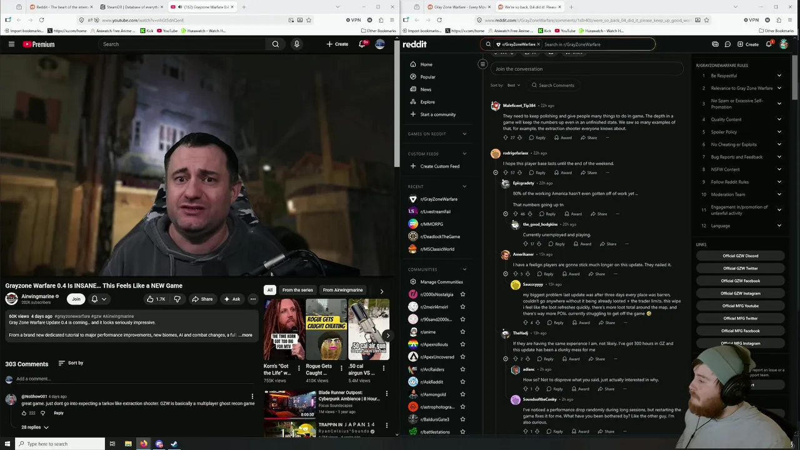Image resolution: width=800 pixels, height=450 pixels.
Task: Favorite r/2000sNostalgia with star
Action: (x=462, y=294)
